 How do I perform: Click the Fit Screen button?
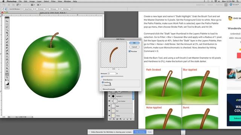(41, 9)
